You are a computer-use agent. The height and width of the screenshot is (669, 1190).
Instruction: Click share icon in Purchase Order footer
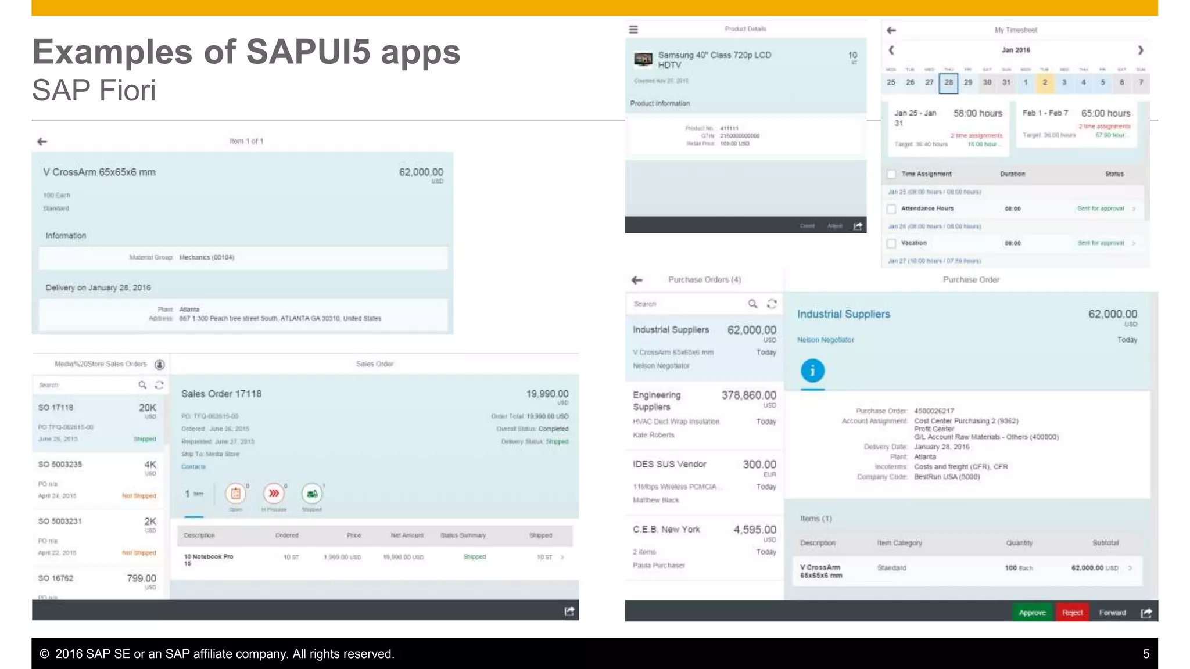coord(1146,613)
